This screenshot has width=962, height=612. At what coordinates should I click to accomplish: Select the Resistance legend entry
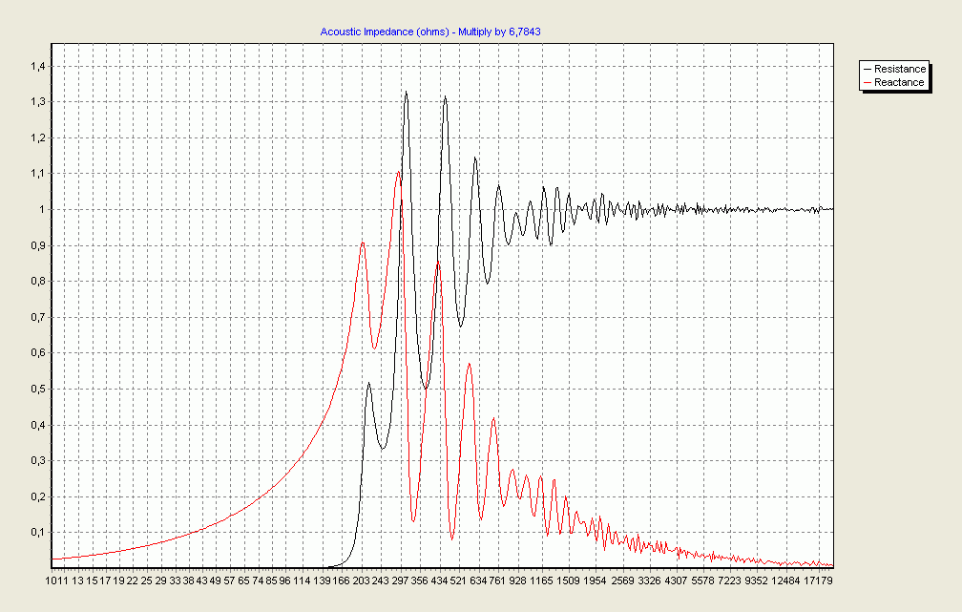pyautogui.click(x=895, y=69)
